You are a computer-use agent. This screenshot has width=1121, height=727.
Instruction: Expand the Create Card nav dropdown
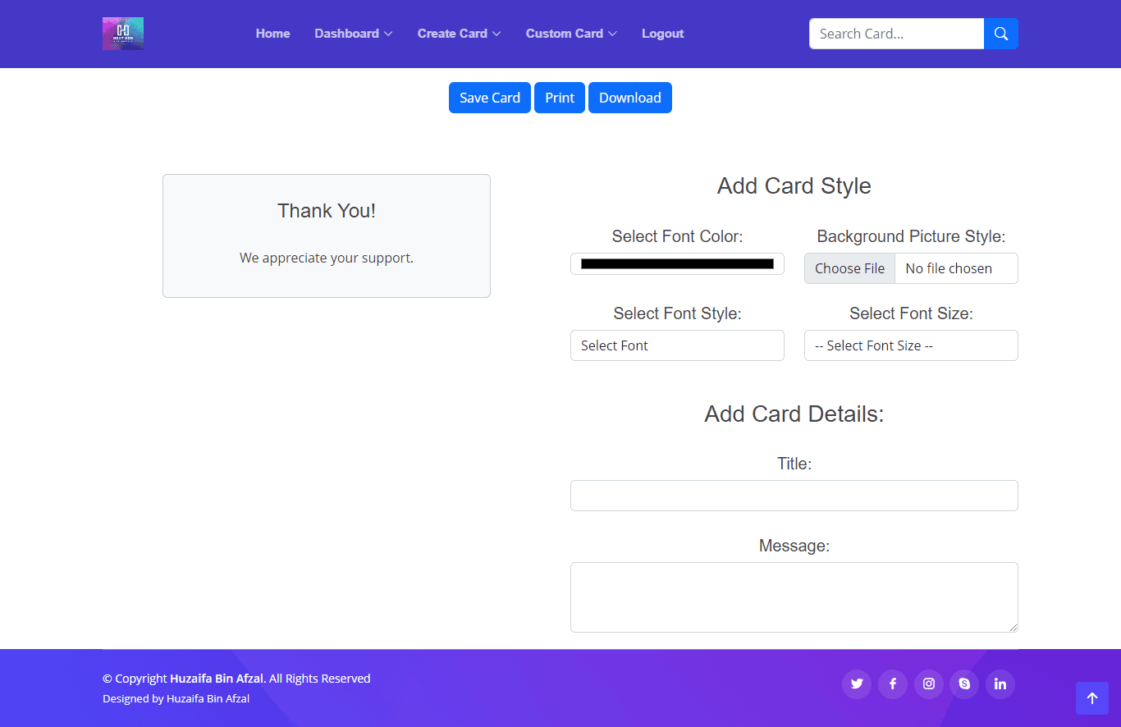pos(459,34)
